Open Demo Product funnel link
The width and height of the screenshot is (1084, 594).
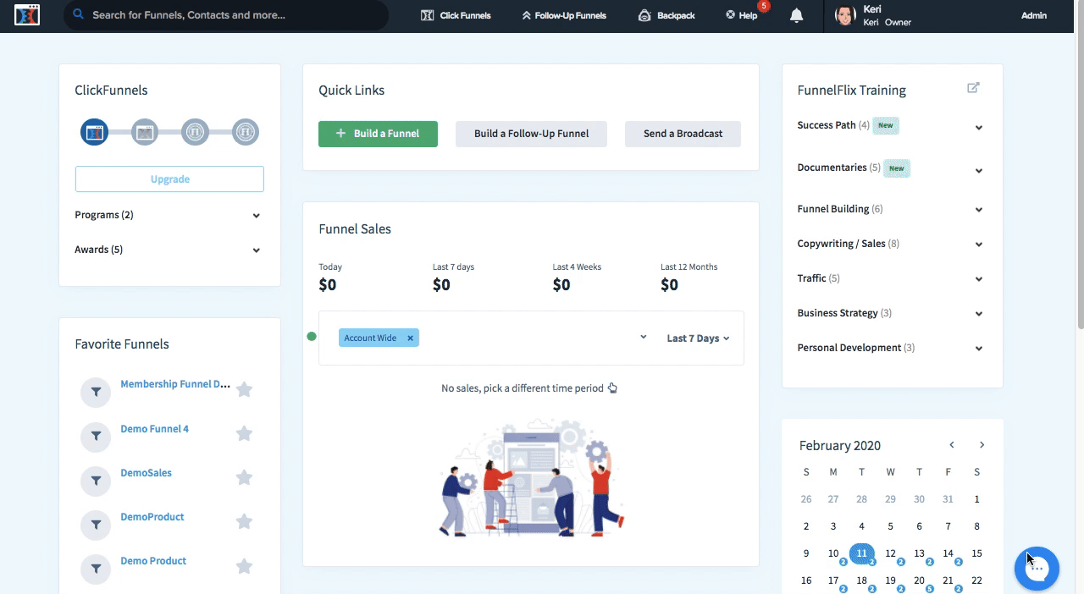(x=153, y=561)
